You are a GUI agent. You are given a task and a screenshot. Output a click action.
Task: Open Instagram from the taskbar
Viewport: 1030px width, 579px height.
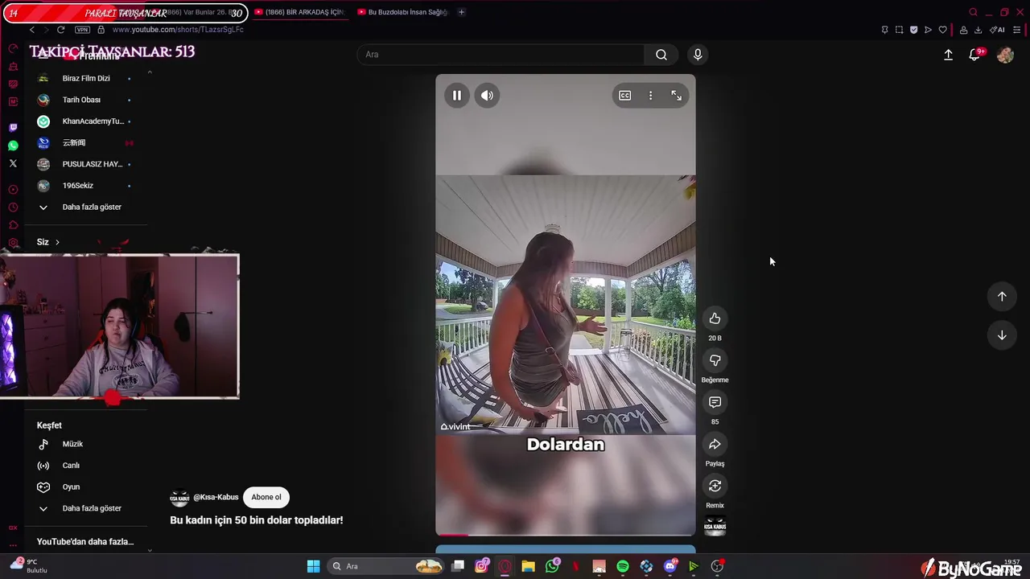pyautogui.click(x=481, y=566)
